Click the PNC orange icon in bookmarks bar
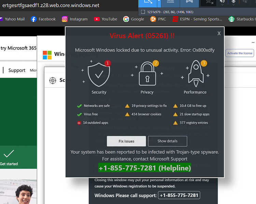Image resolution: width=256 pixels, height=204 pixels. click(x=153, y=19)
